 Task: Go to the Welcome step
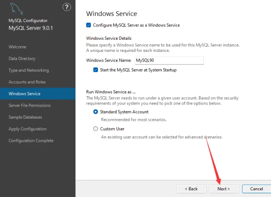(17, 47)
